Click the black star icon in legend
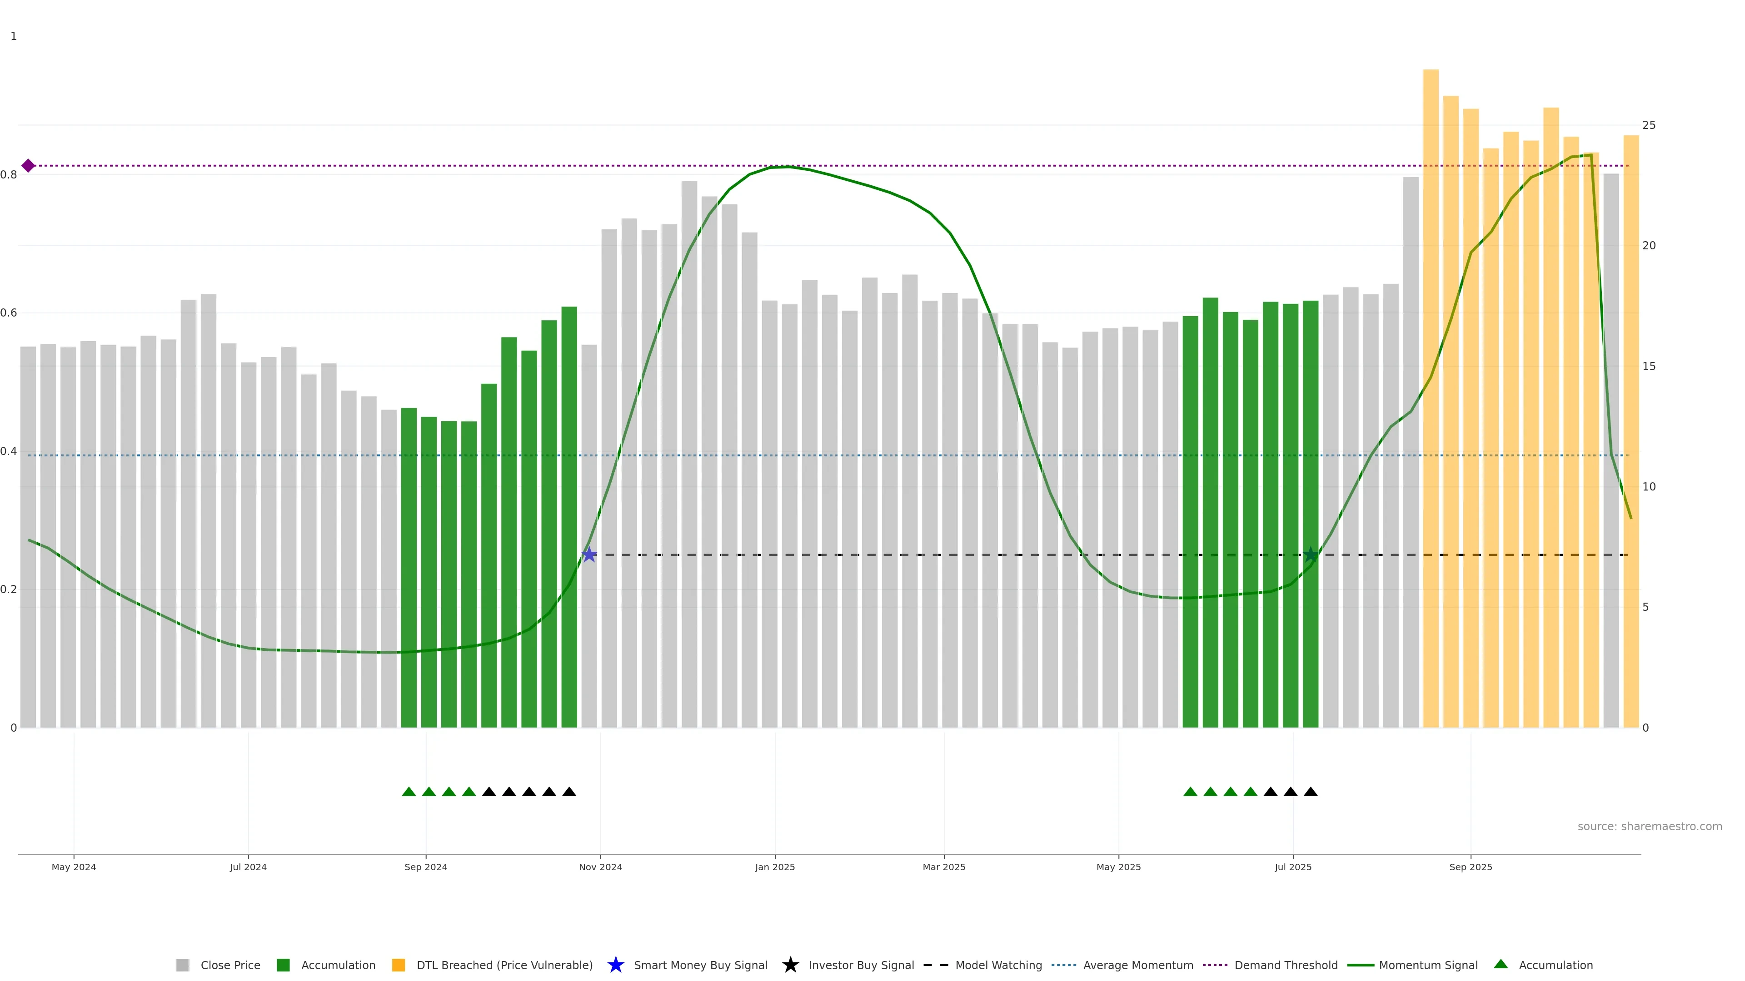This screenshot has height=981, width=1745. pos(790,965)
